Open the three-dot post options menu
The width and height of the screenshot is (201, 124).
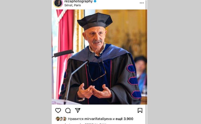[x=142, y=3]
